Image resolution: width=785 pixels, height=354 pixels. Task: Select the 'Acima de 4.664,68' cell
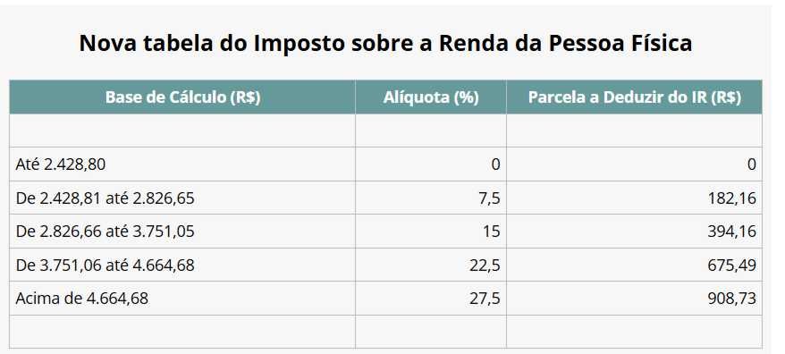point(182,299)
